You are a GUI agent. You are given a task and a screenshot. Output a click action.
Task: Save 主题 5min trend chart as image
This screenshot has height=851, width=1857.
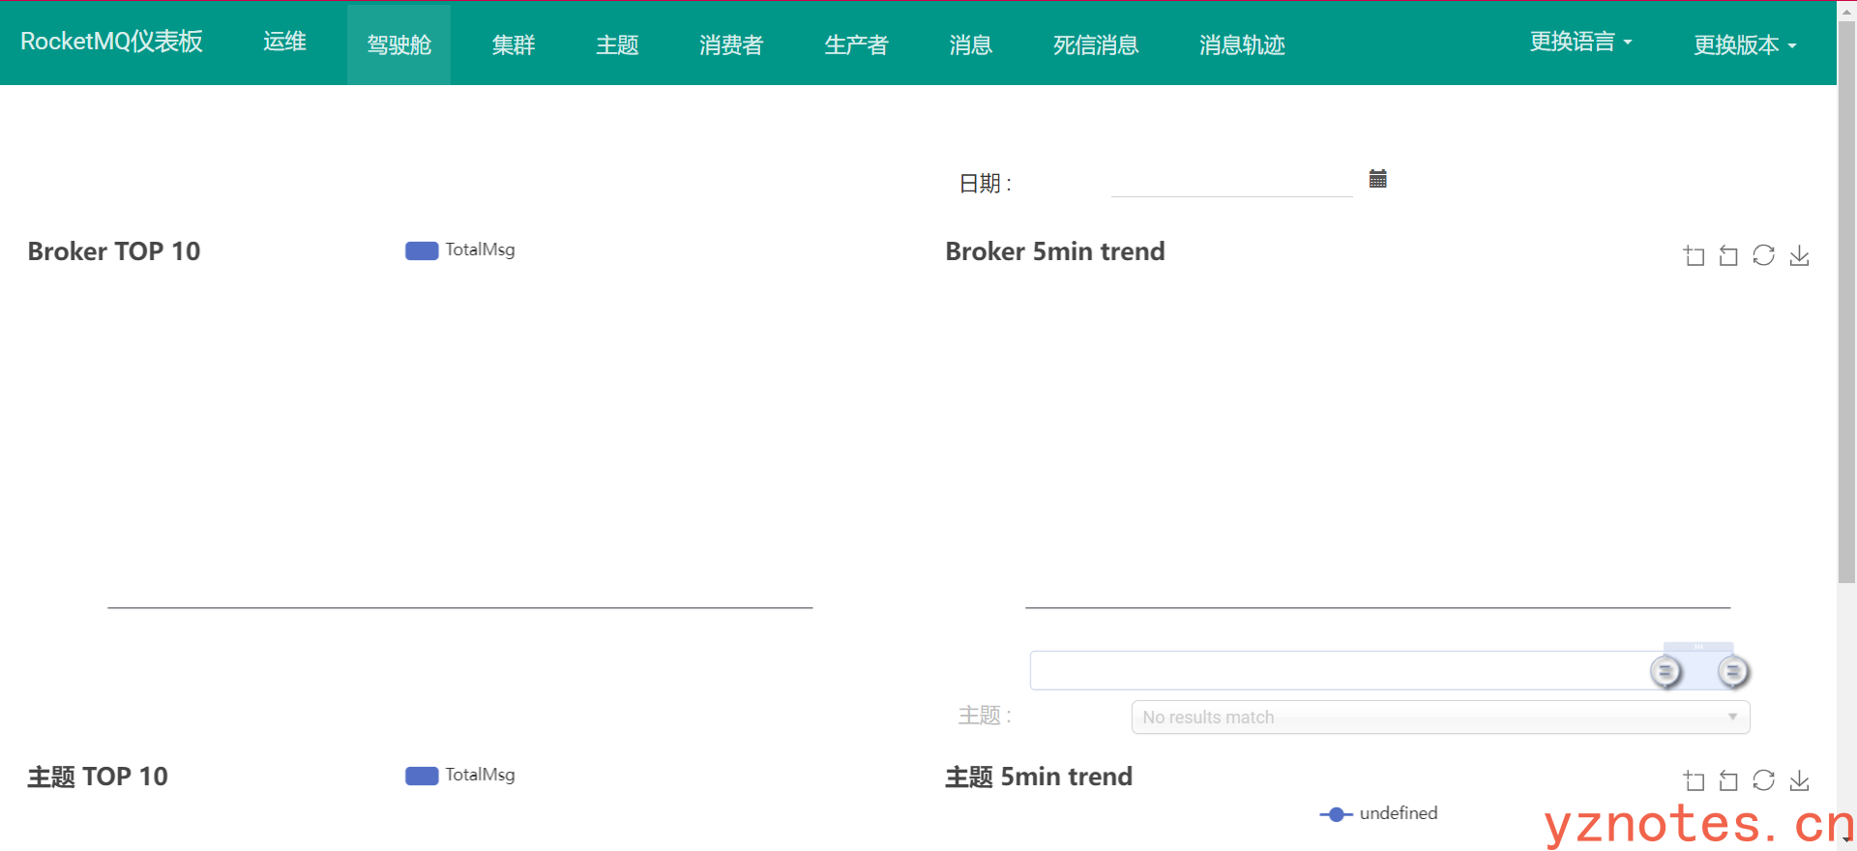(1799, 780)
